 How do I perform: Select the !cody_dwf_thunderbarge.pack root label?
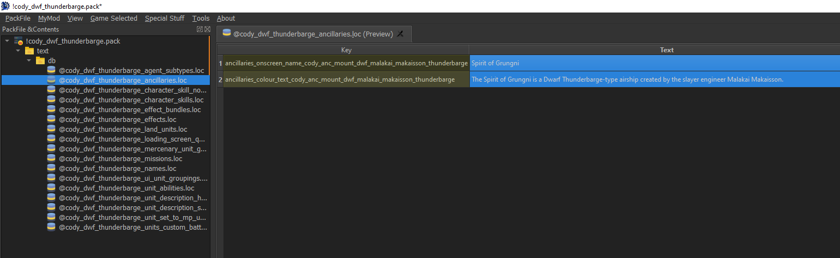coord(73,41)
